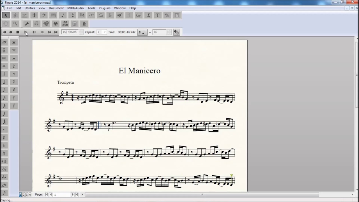Select the Measure tool
Screen dimensions: 359x202
point(53,15)
